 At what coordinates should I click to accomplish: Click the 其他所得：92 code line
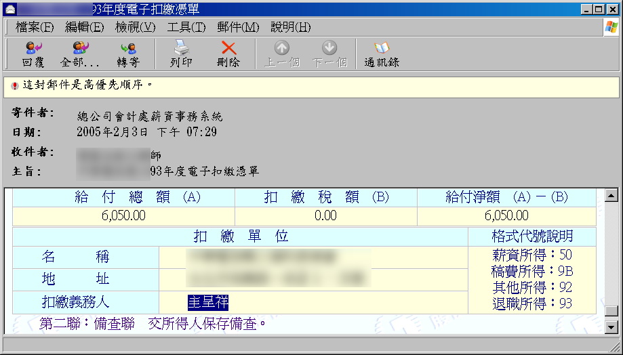(x=532, y=287)
